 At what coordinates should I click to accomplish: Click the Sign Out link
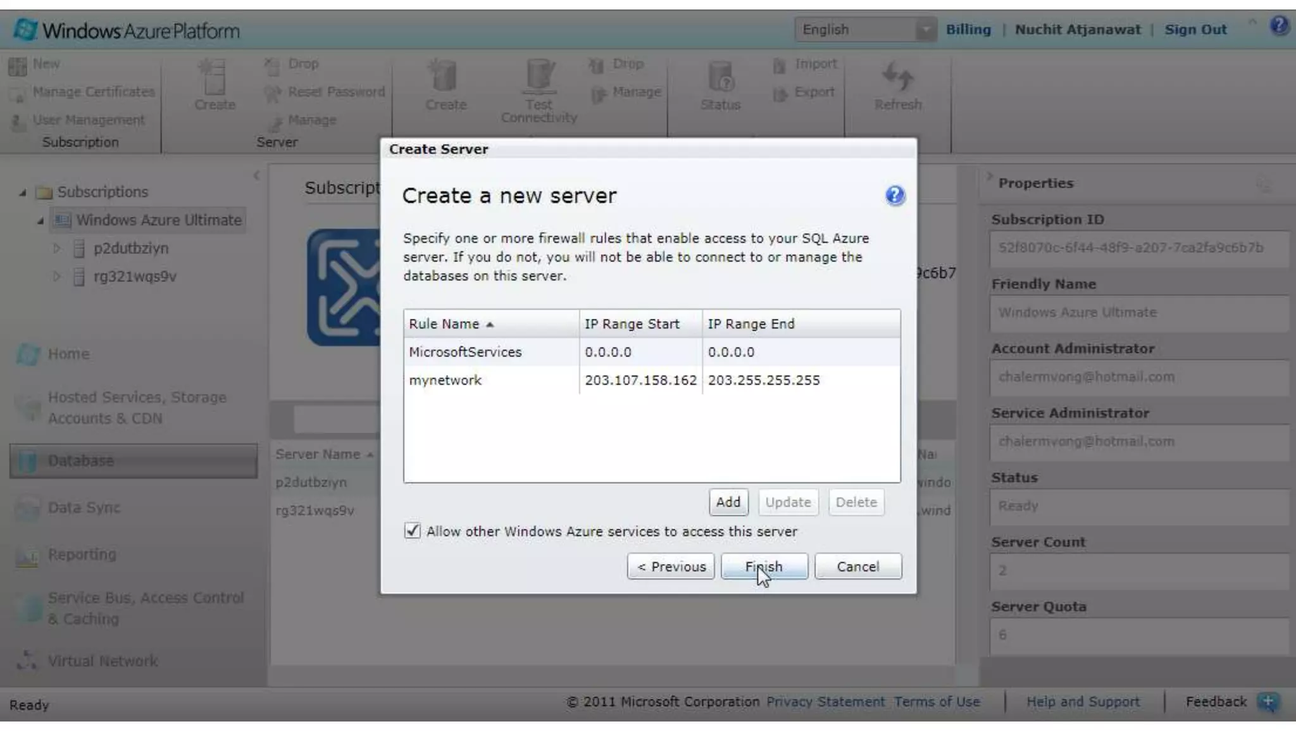(1195, 30)
